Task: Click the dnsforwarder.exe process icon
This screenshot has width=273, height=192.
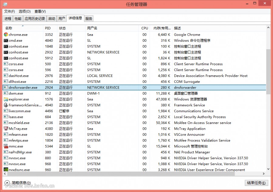Action: click(6, 87)
